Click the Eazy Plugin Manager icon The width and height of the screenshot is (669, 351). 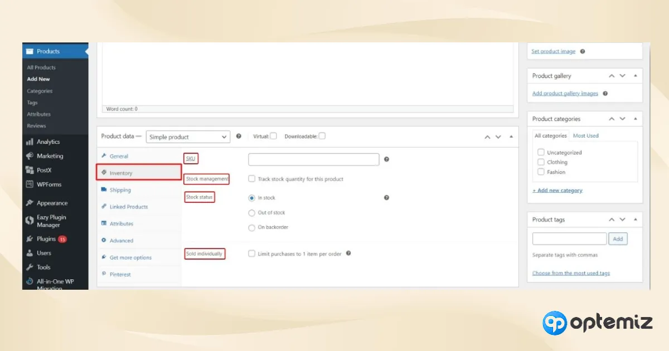(x=30, y=221)
